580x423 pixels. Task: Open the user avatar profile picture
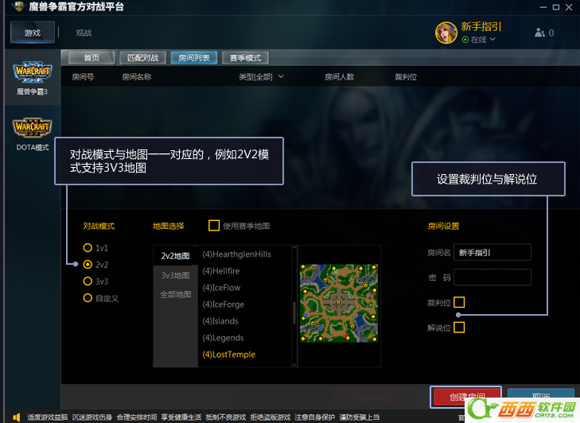tap(446, 33)
